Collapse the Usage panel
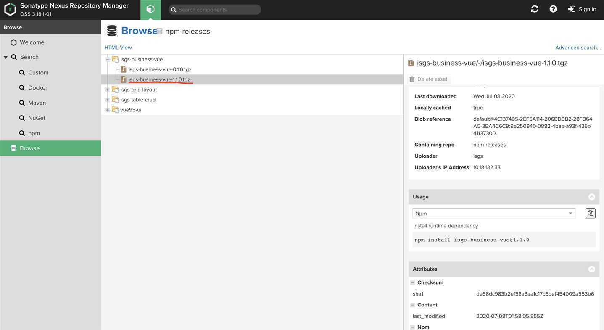Screen dimensions: 604x330 click(592, 197)
